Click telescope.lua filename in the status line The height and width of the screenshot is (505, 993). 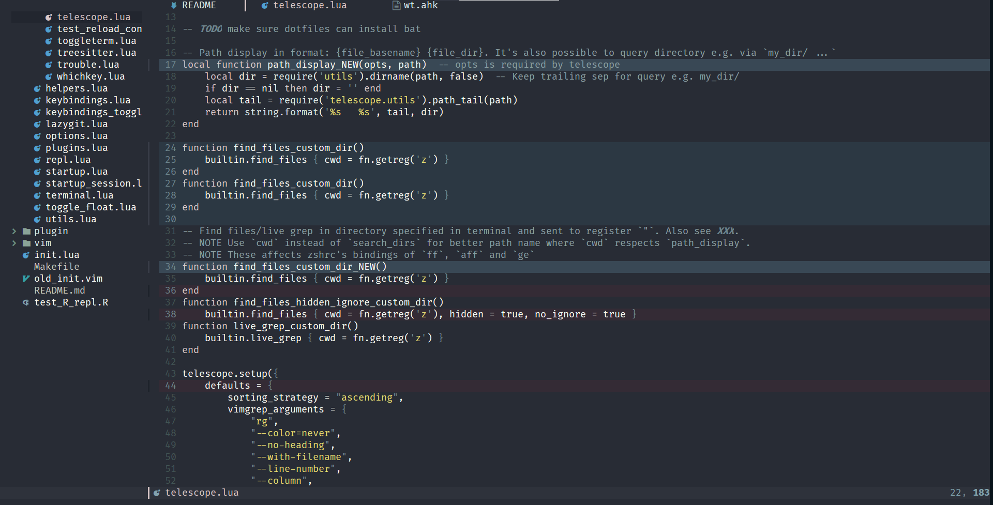click(x=202, y=493)
